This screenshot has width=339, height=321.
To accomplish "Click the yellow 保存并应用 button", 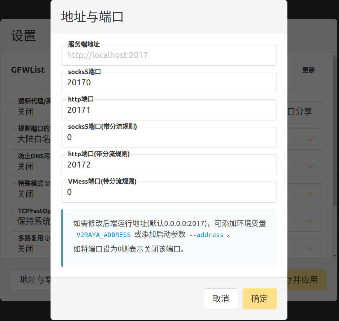I will (307, 280).
